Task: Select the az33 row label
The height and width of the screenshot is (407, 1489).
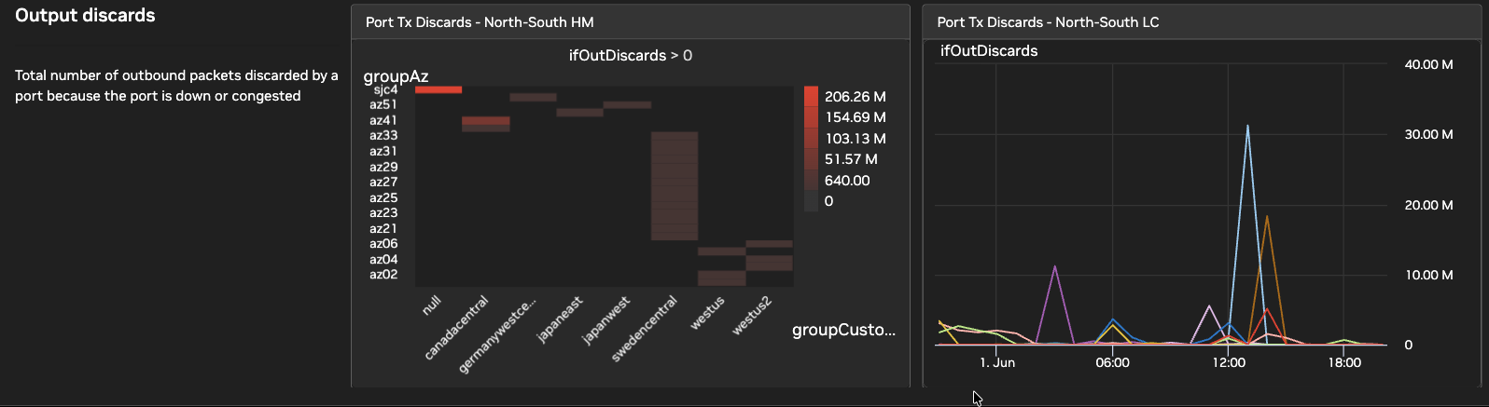Action: (383, 135)
